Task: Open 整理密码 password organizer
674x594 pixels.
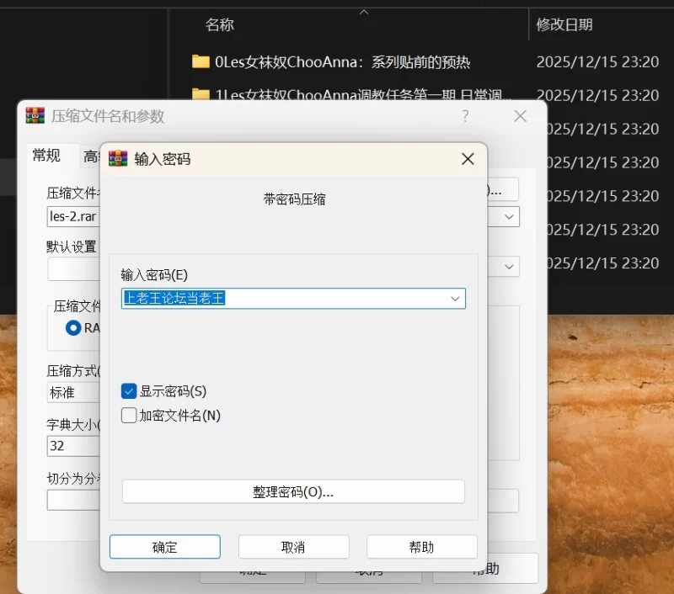Action: point(293,491)
